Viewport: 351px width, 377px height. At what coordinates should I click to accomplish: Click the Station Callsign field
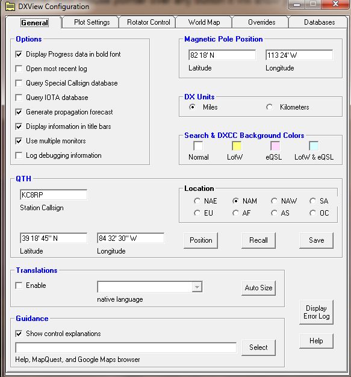click(54, 195)
